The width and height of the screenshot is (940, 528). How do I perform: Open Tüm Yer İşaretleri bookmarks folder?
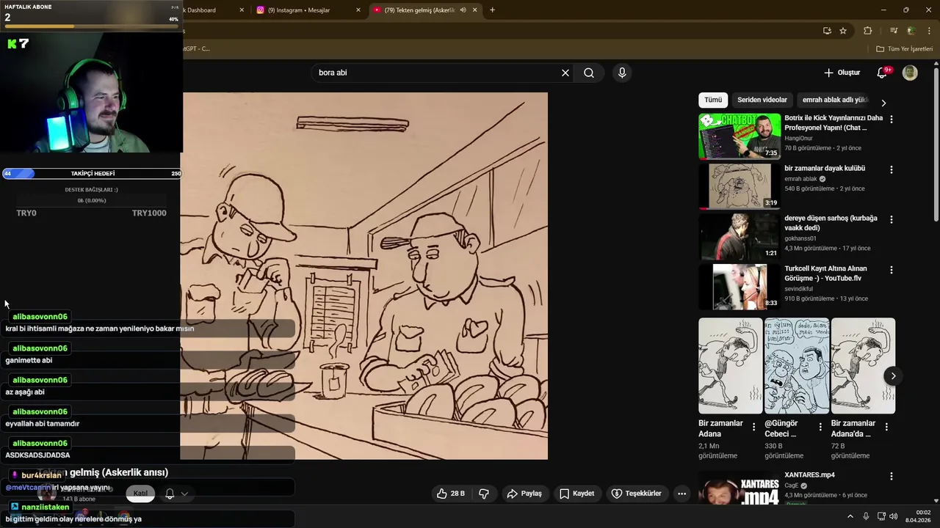pyautogui.click(x=904, y=49)
